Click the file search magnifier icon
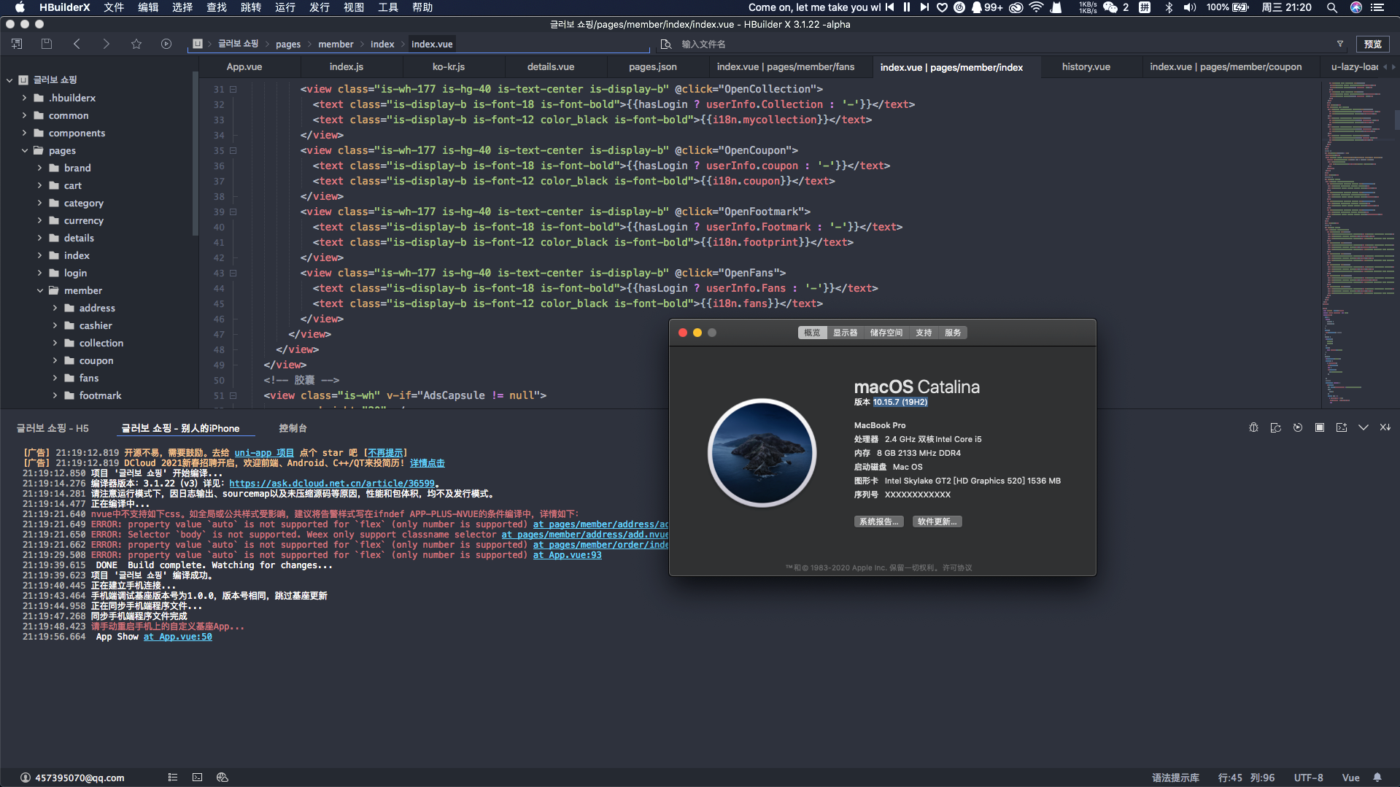 point(666,44)
